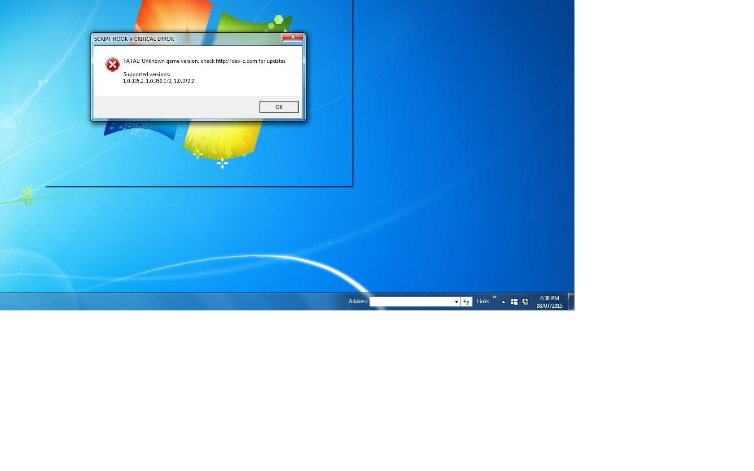Viewport: 754px width, 471px height.
Task: Show hidden system tray icons
Action: (503, 302)
